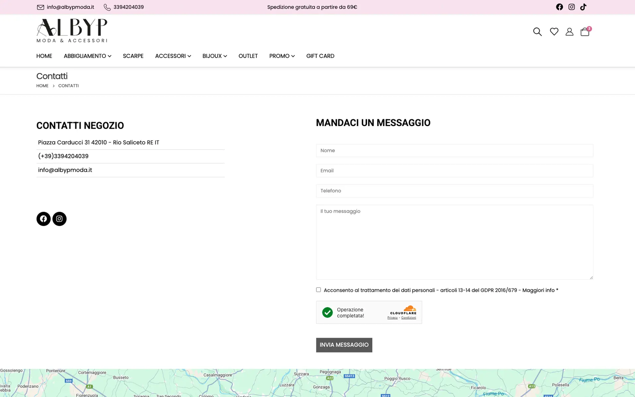Open the Gift Card menu item
Image resolution: width=635 pixels, height=397 pixels.
click(320, 56)
